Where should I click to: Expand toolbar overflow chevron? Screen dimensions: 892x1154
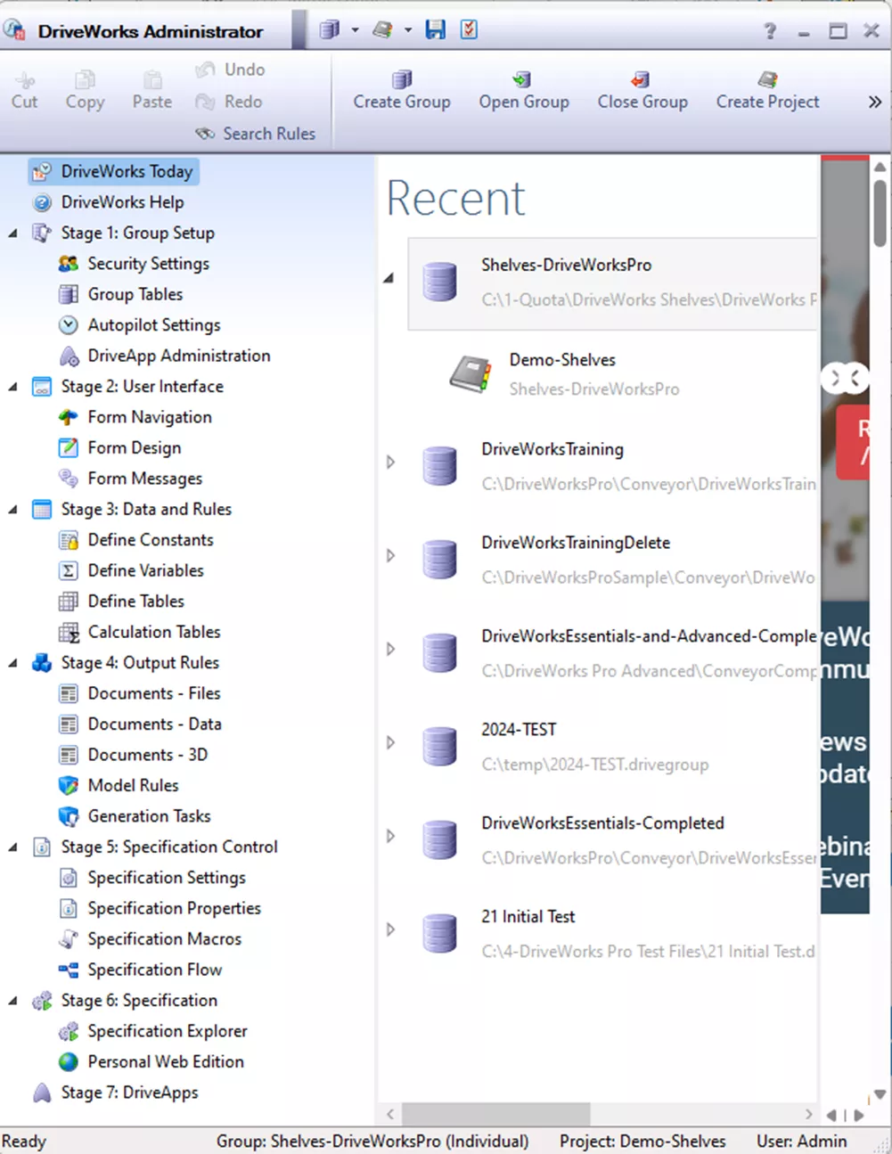[x=875, y=102]
